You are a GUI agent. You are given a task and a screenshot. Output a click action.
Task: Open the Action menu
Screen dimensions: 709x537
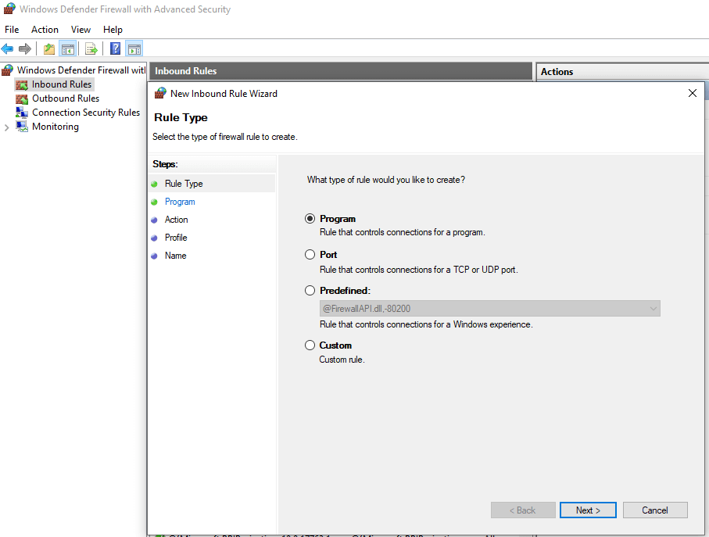click(45, 29)
